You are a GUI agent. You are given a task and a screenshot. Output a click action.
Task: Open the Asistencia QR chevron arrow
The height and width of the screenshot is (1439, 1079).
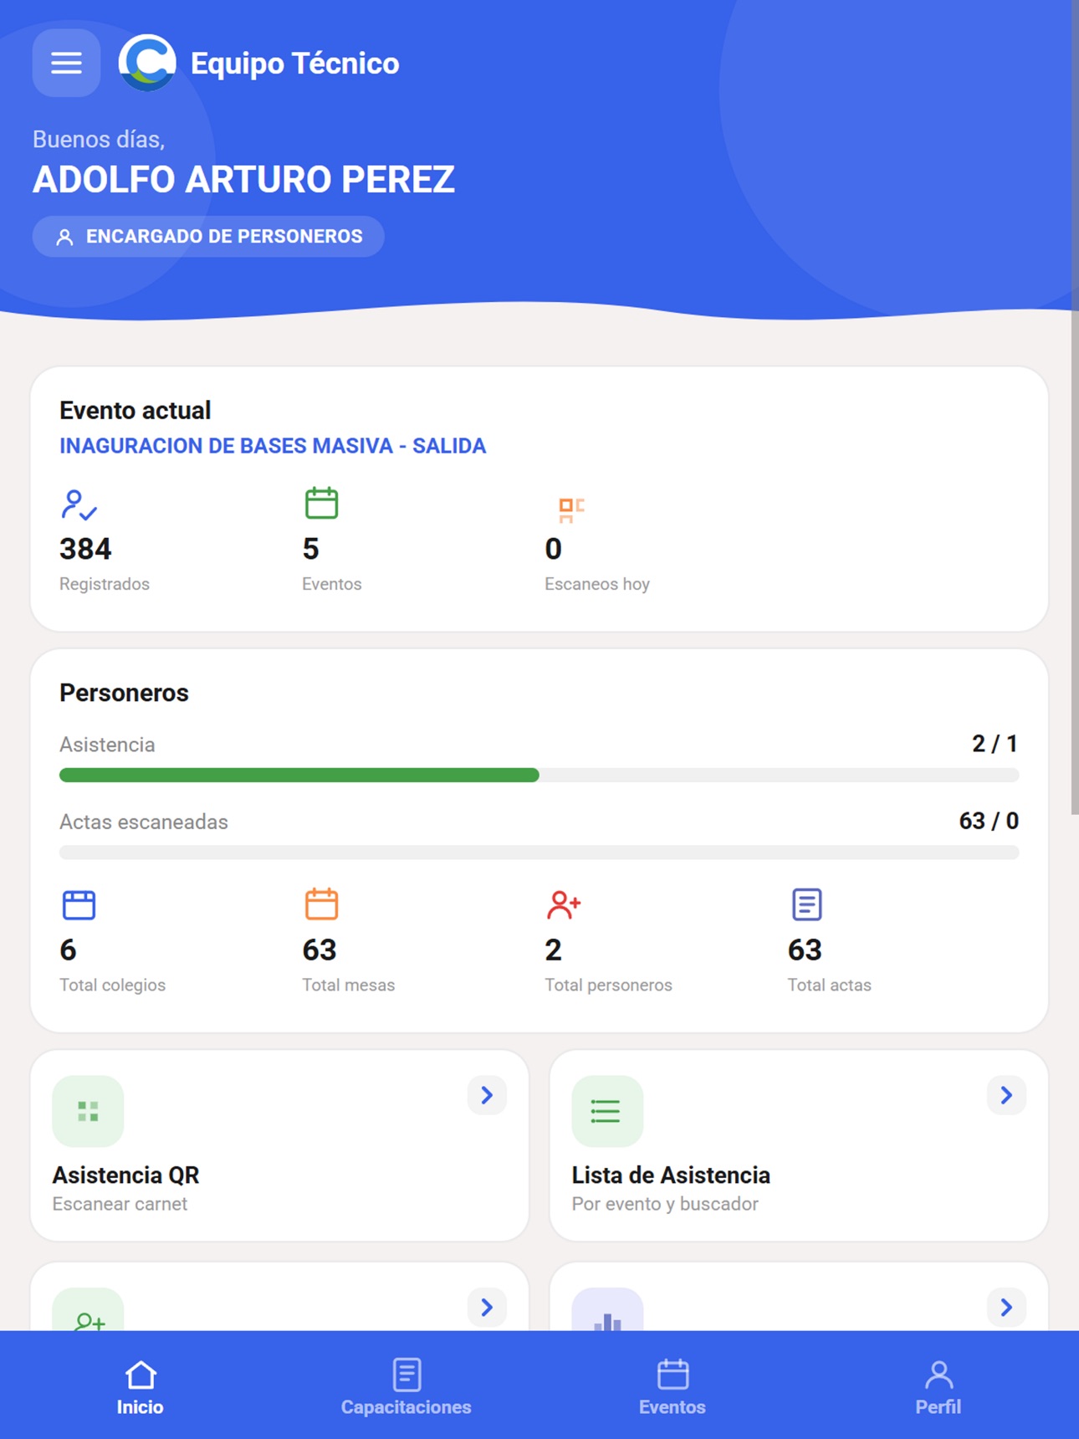pos(487,1095)
